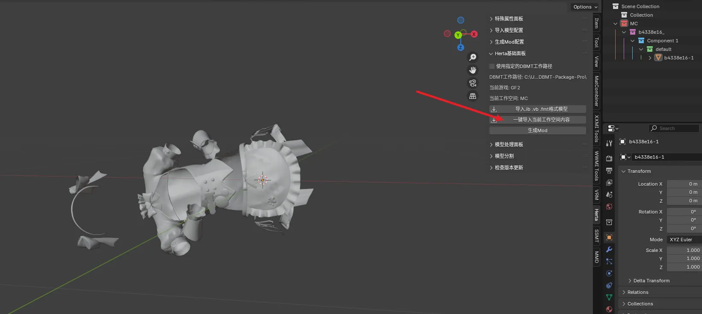The image size is (702, 314).
Task: Open the Physics properties tab icon
Action: 609,273
